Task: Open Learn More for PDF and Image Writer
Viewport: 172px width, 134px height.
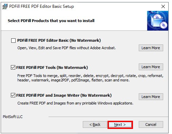Action: point(151,97)
